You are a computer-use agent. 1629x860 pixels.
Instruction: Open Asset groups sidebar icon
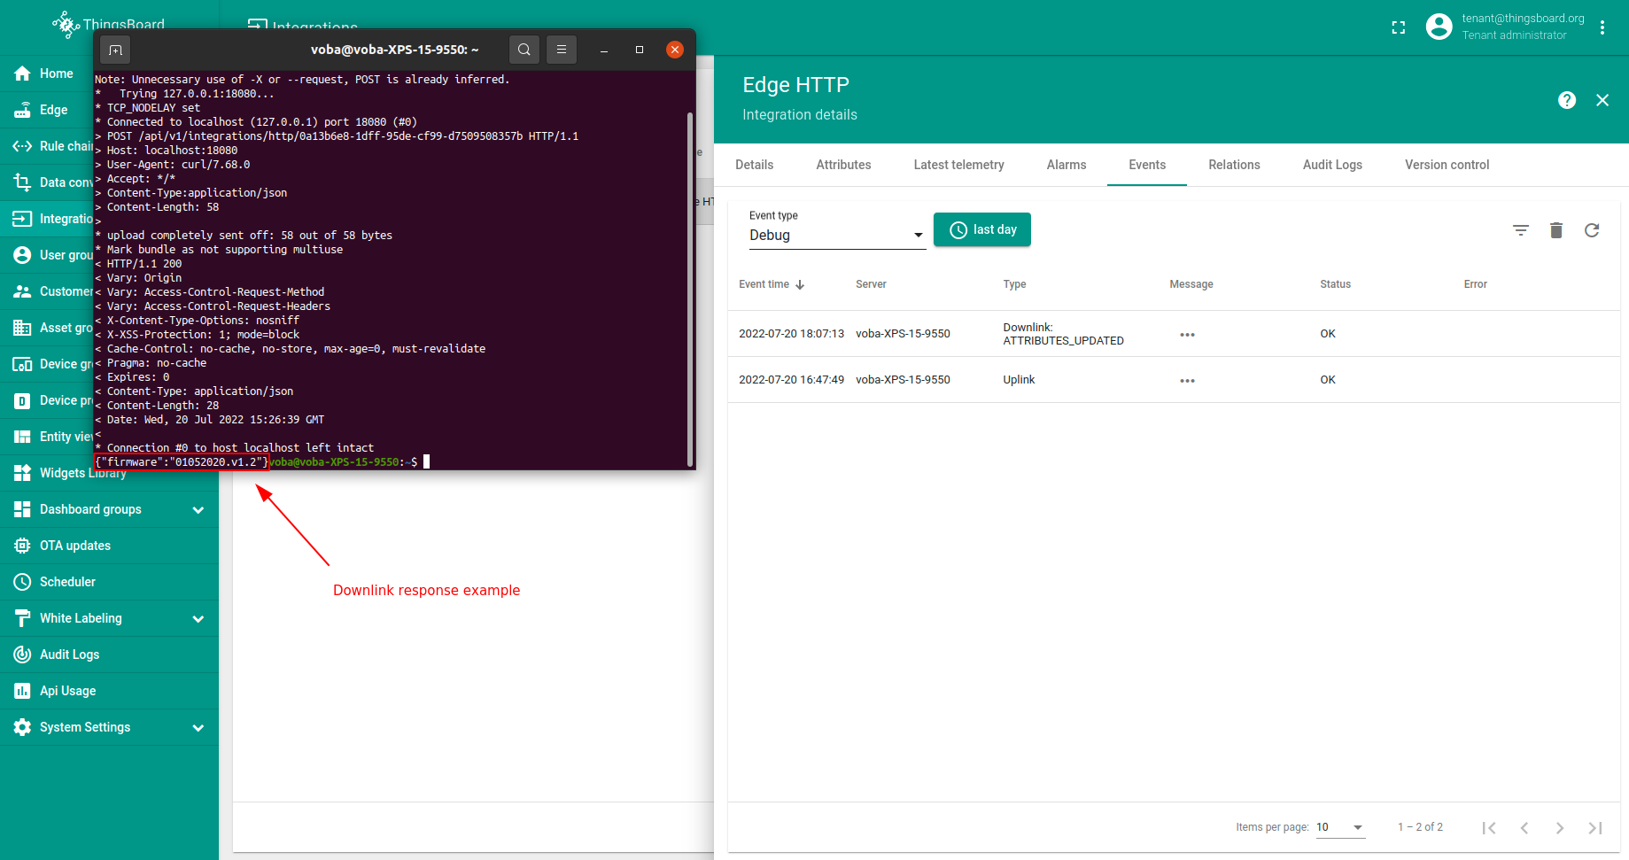coord(23,328)
